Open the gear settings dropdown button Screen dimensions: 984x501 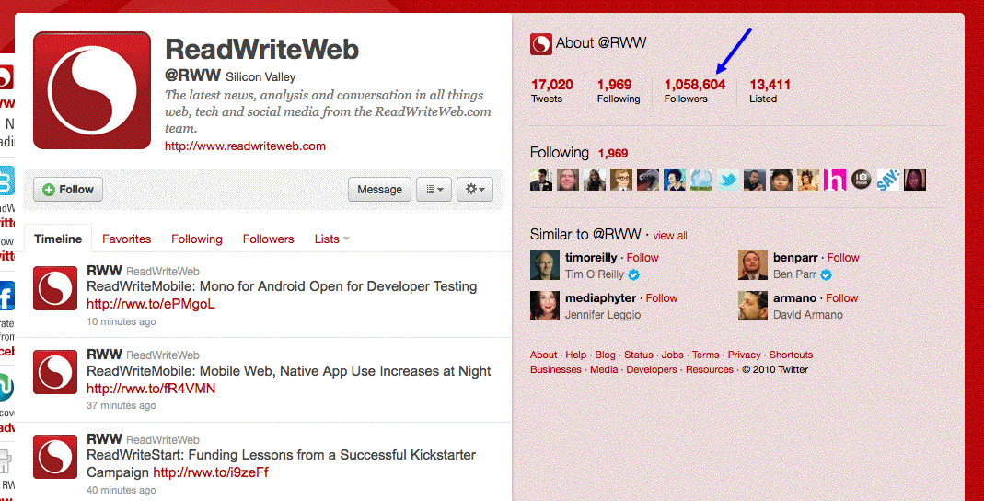475,189
